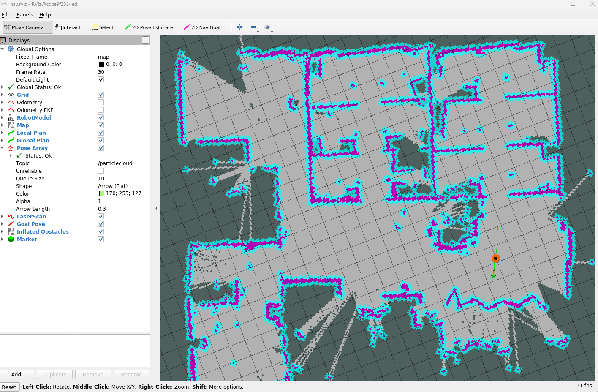Click the Remove button
The width and height of the screenshot is (598, 392).
point(93,374)
